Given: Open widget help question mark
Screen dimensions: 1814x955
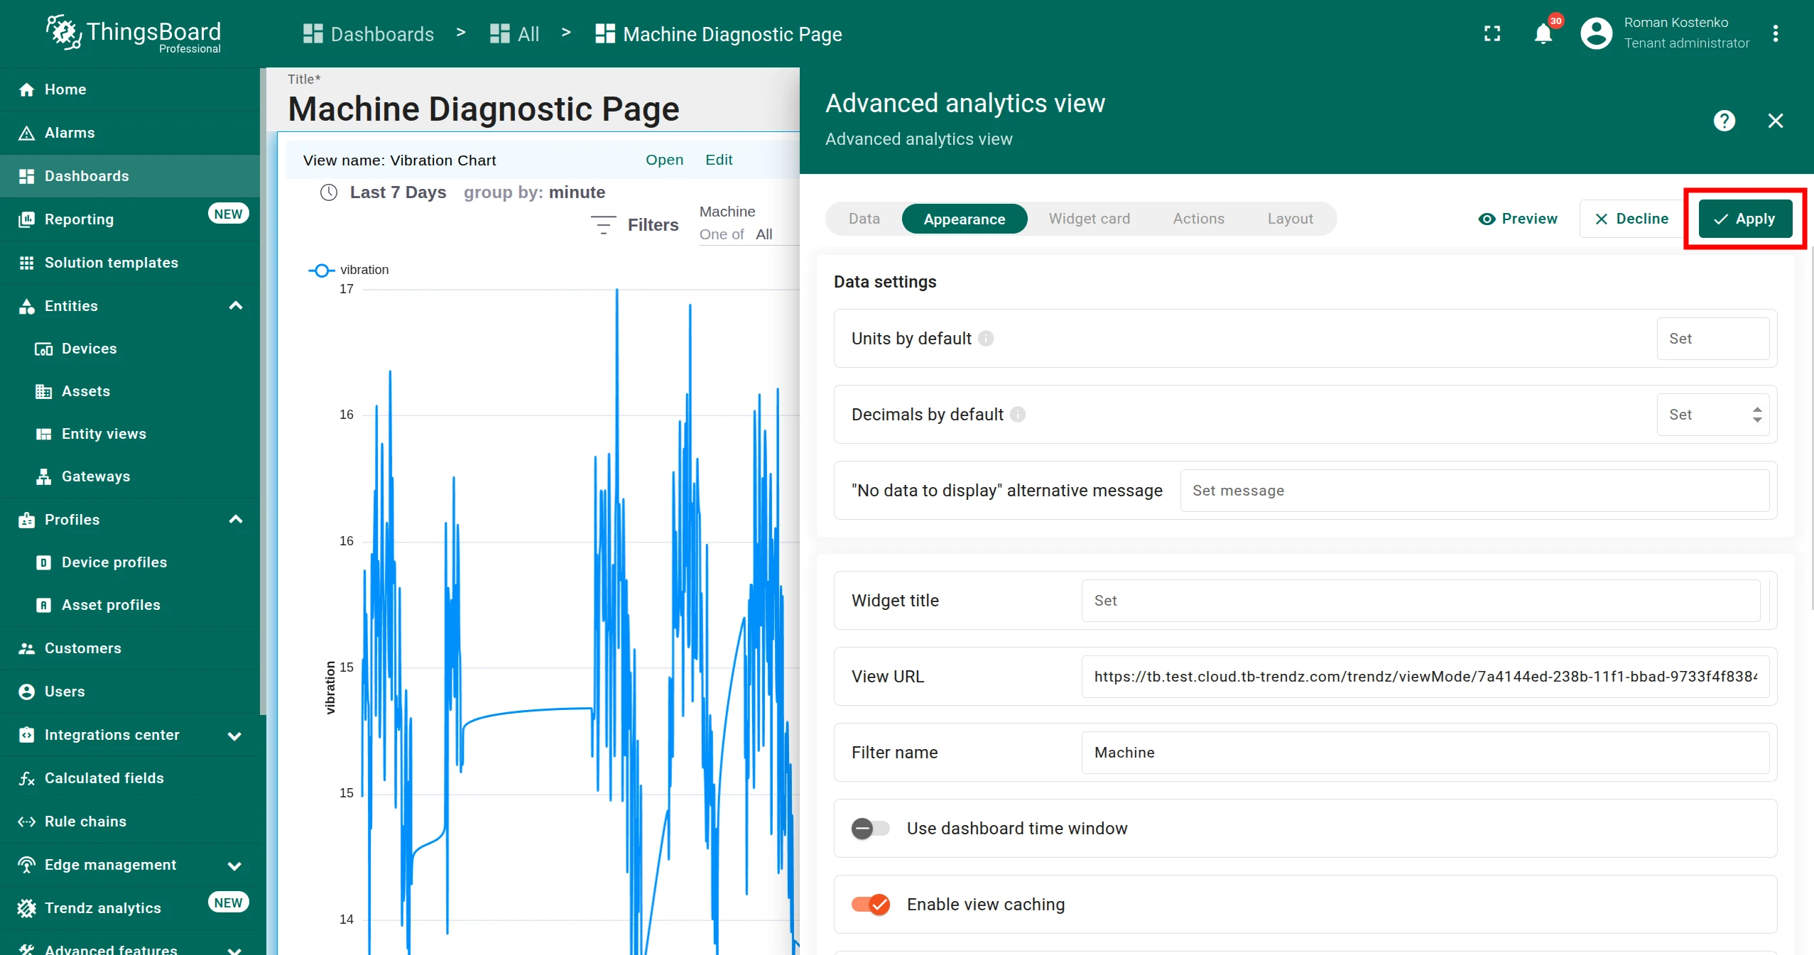Looking at the screenshot, I should click(1725, 121).
